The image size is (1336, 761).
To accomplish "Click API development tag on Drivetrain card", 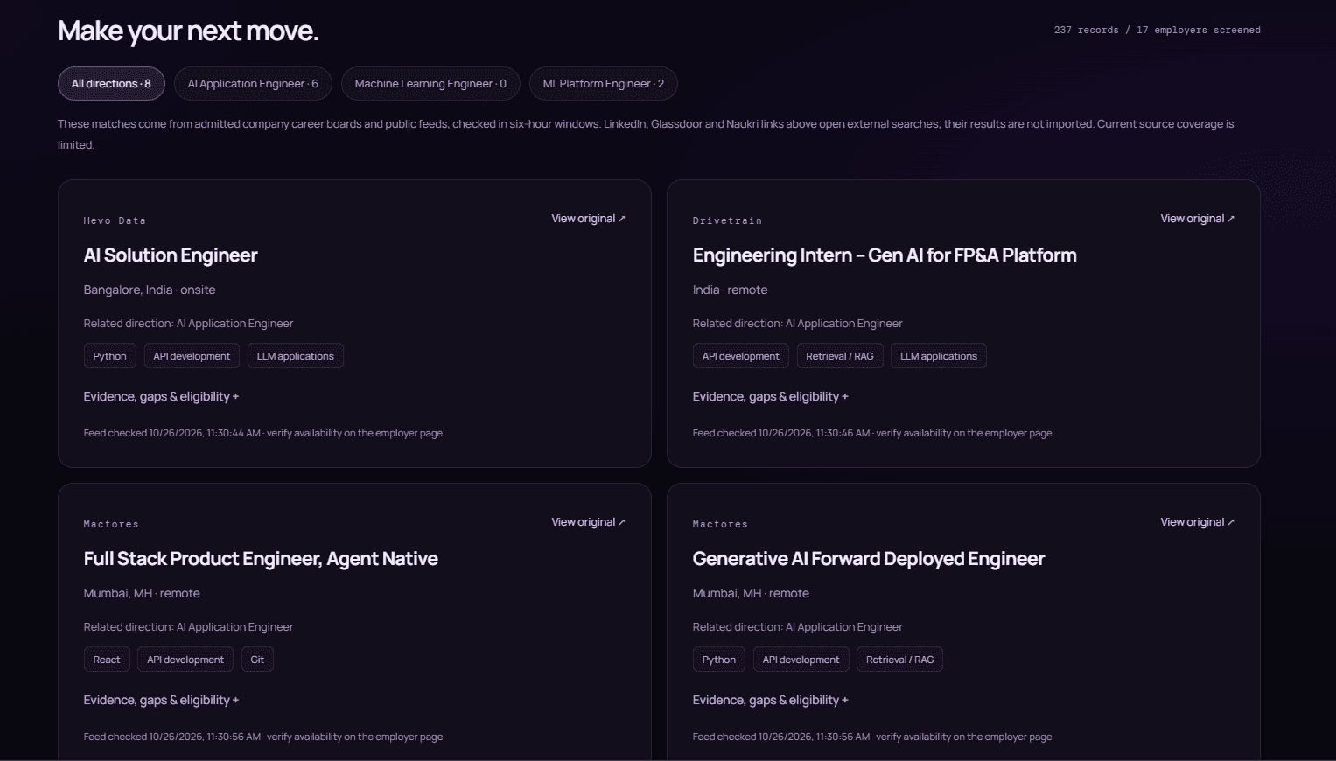I will point(741,356).
